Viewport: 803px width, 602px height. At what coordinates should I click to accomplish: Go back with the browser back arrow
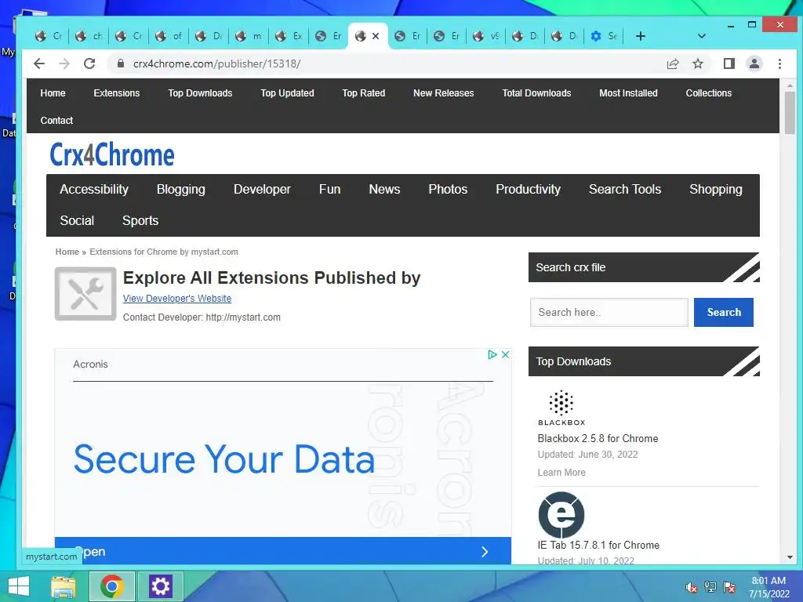pos(39,63)
